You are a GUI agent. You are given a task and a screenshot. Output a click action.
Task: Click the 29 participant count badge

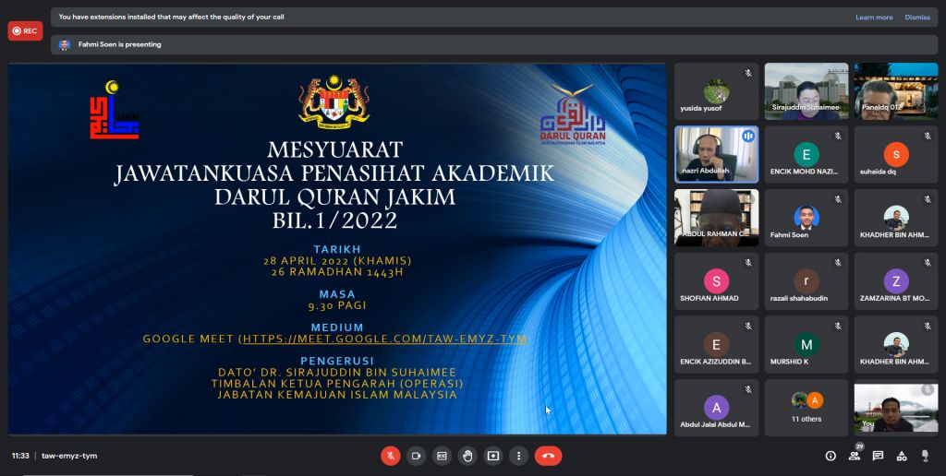coord(860,446)
